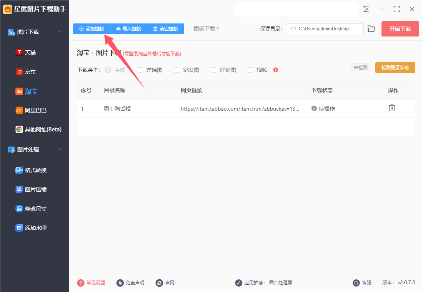
Task: Click the 修改尺寸 icon
Action: pyautogui.click(x=19, y=208)
